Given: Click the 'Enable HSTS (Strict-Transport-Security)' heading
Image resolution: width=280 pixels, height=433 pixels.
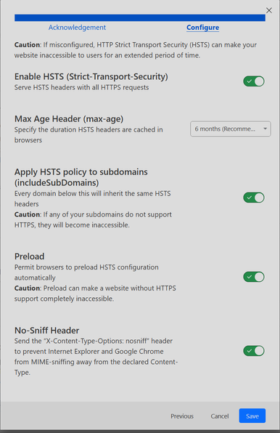Looking at the screenshot, I should [91, 76].
